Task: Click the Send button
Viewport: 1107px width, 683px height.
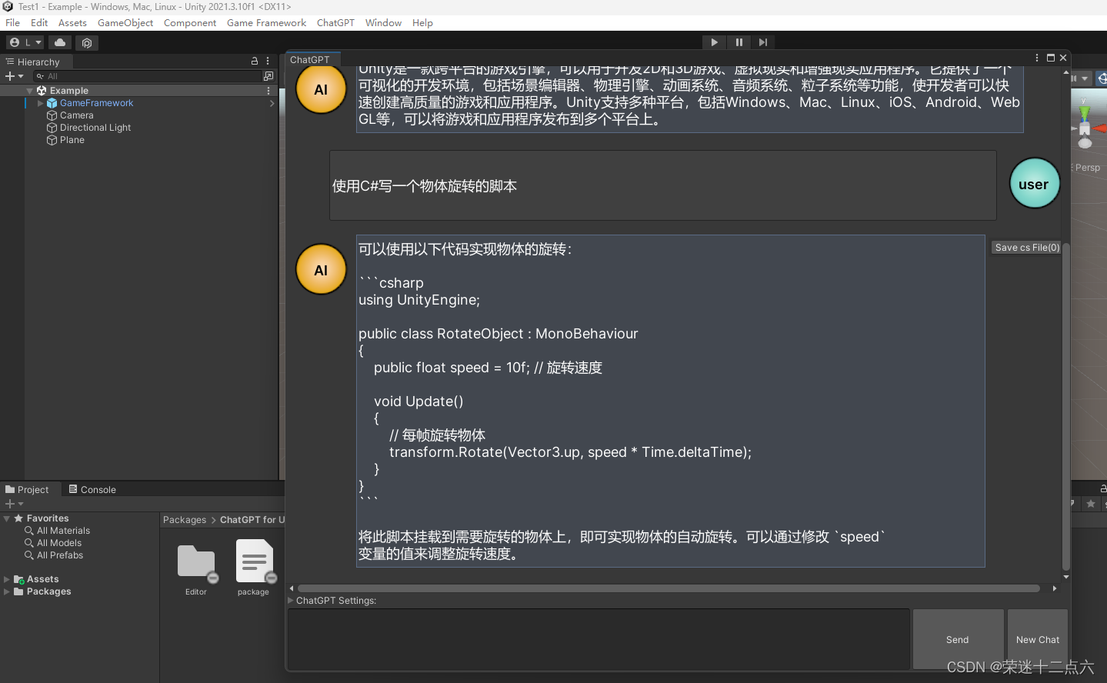Action: point(958,640)
